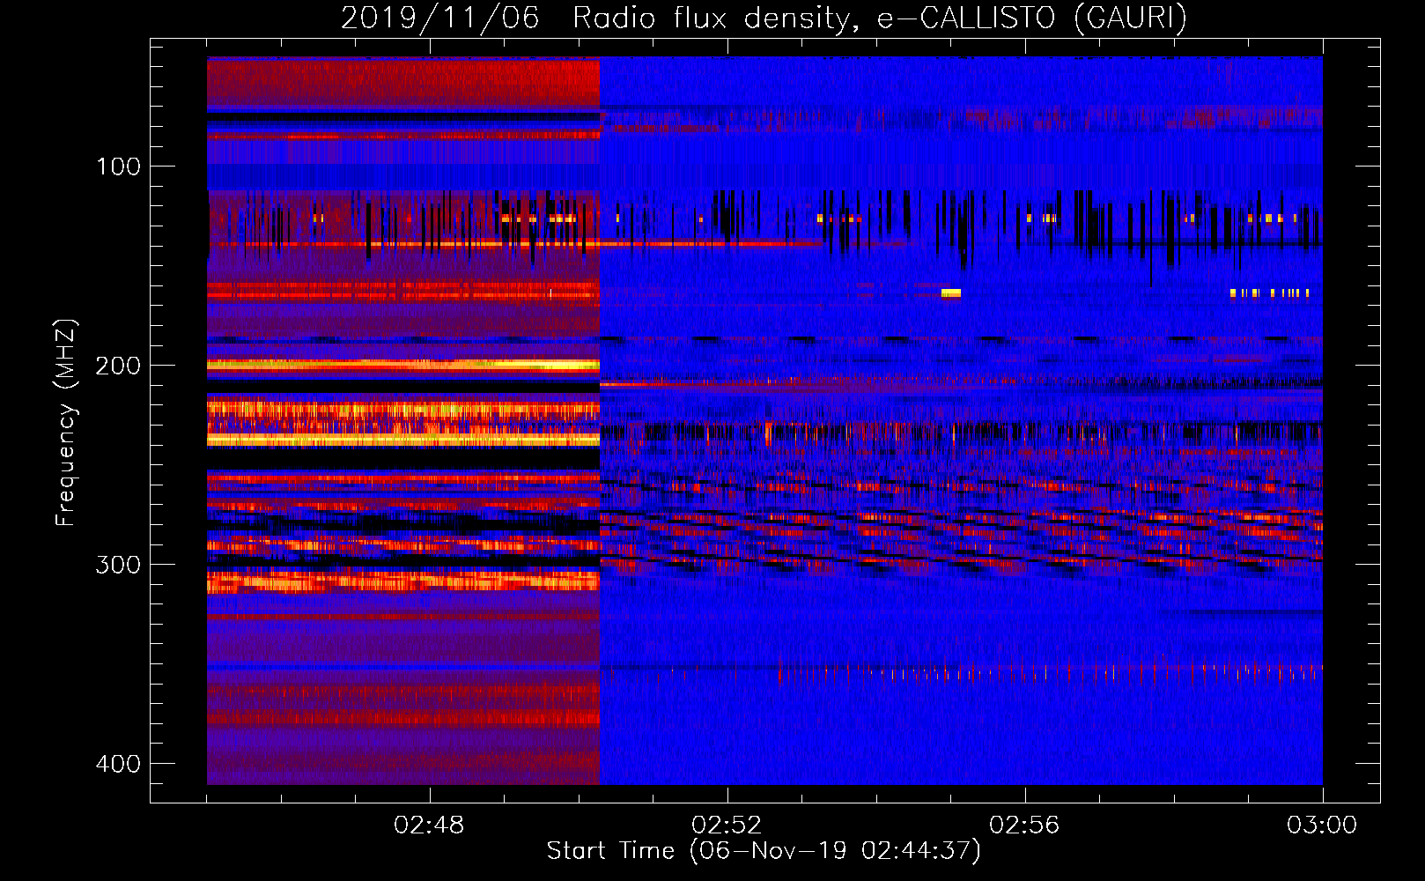
Task: Click the 02:52 time tick label
Action: [727, 825]
